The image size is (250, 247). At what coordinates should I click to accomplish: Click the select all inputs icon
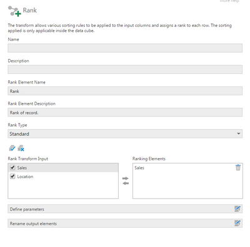click(12, 148)
